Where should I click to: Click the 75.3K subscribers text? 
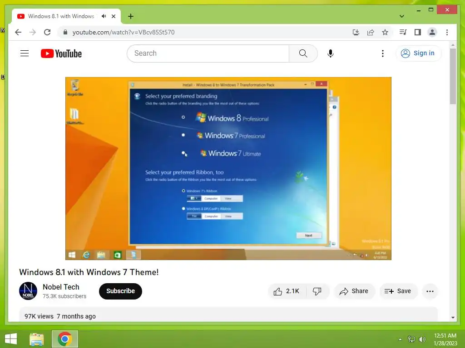click(64, 296)
